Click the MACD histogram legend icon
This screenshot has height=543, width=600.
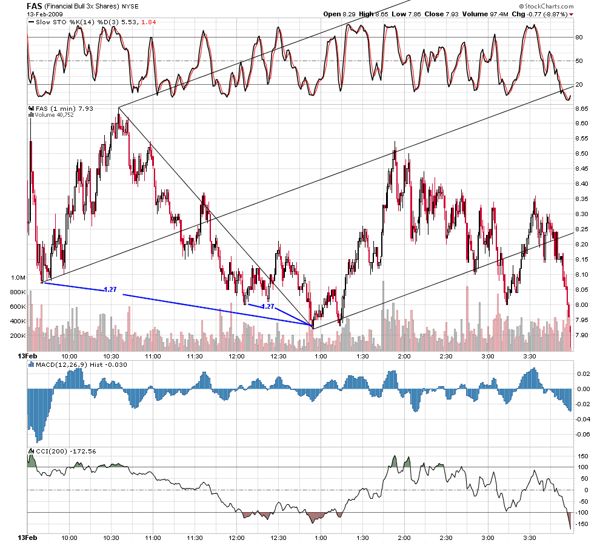[32, 365]
